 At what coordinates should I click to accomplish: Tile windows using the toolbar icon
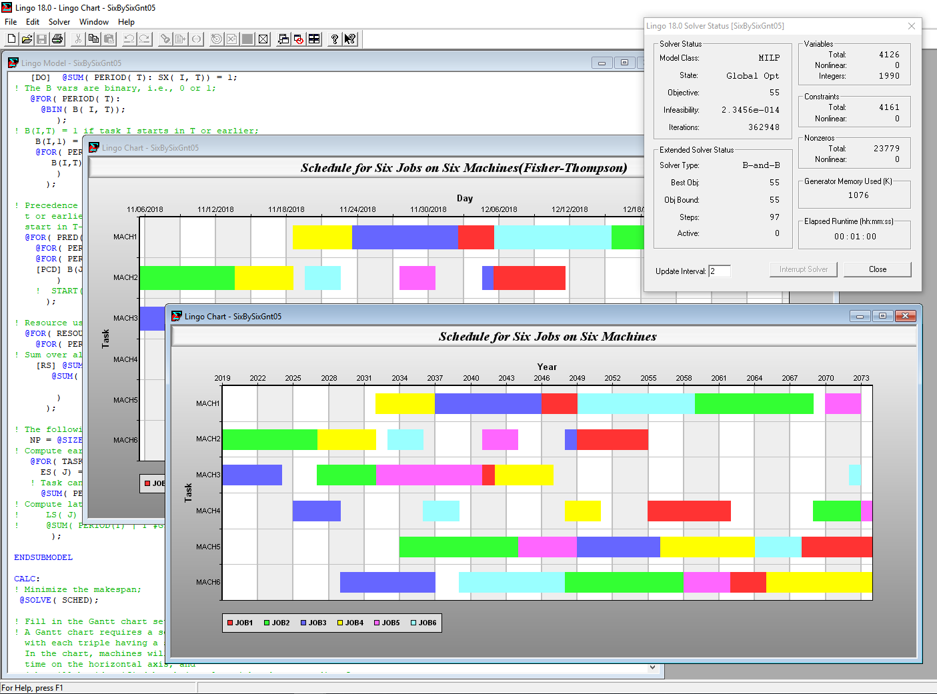click(314, 39)
